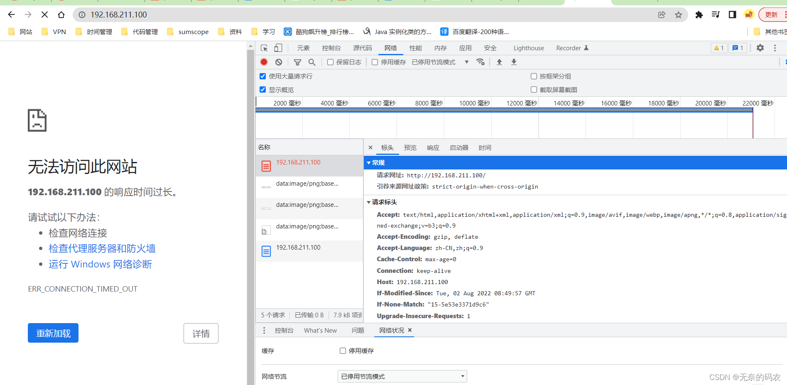
Task: Switch to the 控制台 panel tab
Action: pyautogui.click(x=331, y=48)
